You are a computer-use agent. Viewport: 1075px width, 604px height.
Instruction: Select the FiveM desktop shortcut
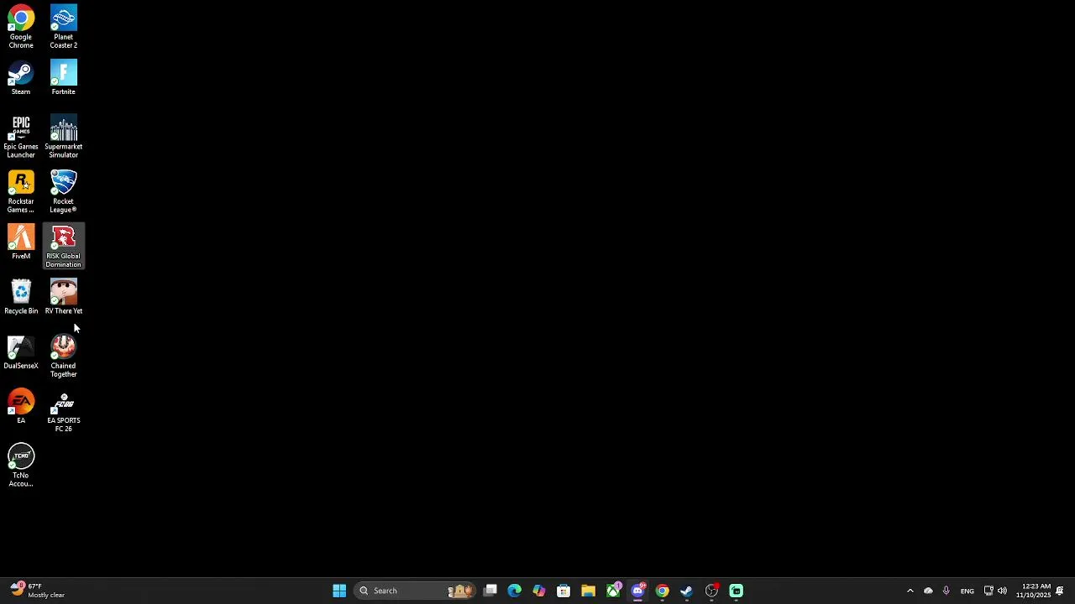coord(21,242)
